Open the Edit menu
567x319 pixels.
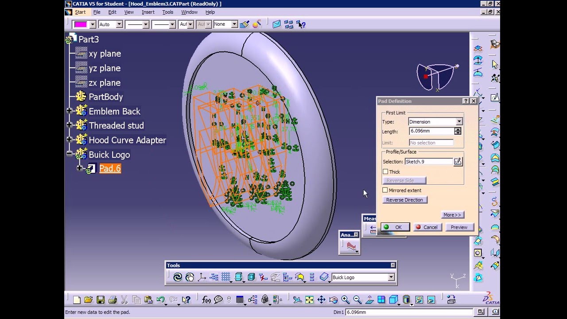point(113,12)
